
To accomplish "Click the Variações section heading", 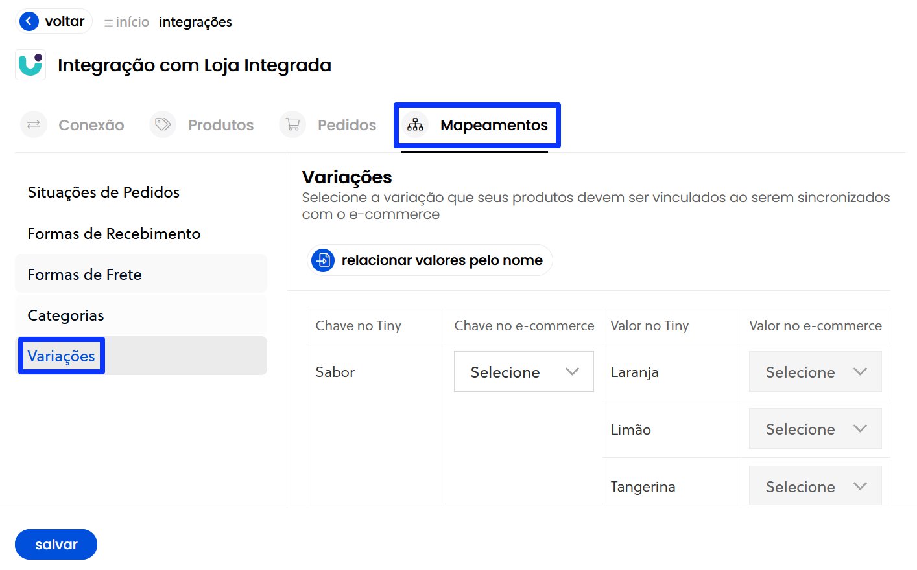I will (347, 177).
